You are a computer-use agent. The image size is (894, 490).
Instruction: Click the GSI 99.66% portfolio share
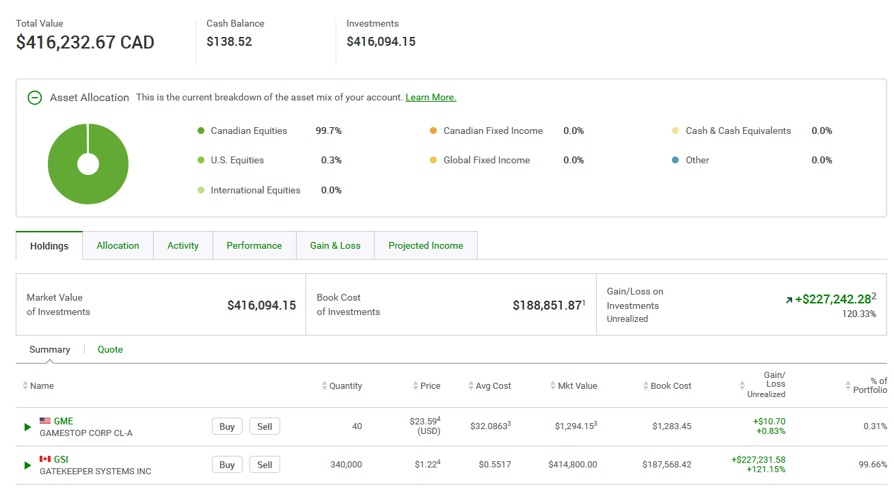click(873, 465)
